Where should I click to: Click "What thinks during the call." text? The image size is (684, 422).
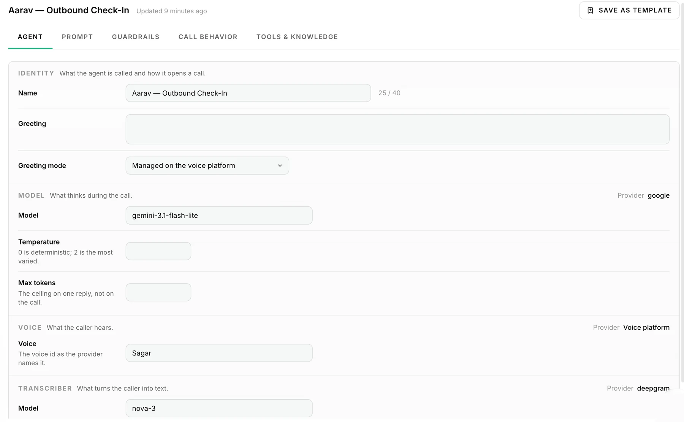(x=91, y=195)
